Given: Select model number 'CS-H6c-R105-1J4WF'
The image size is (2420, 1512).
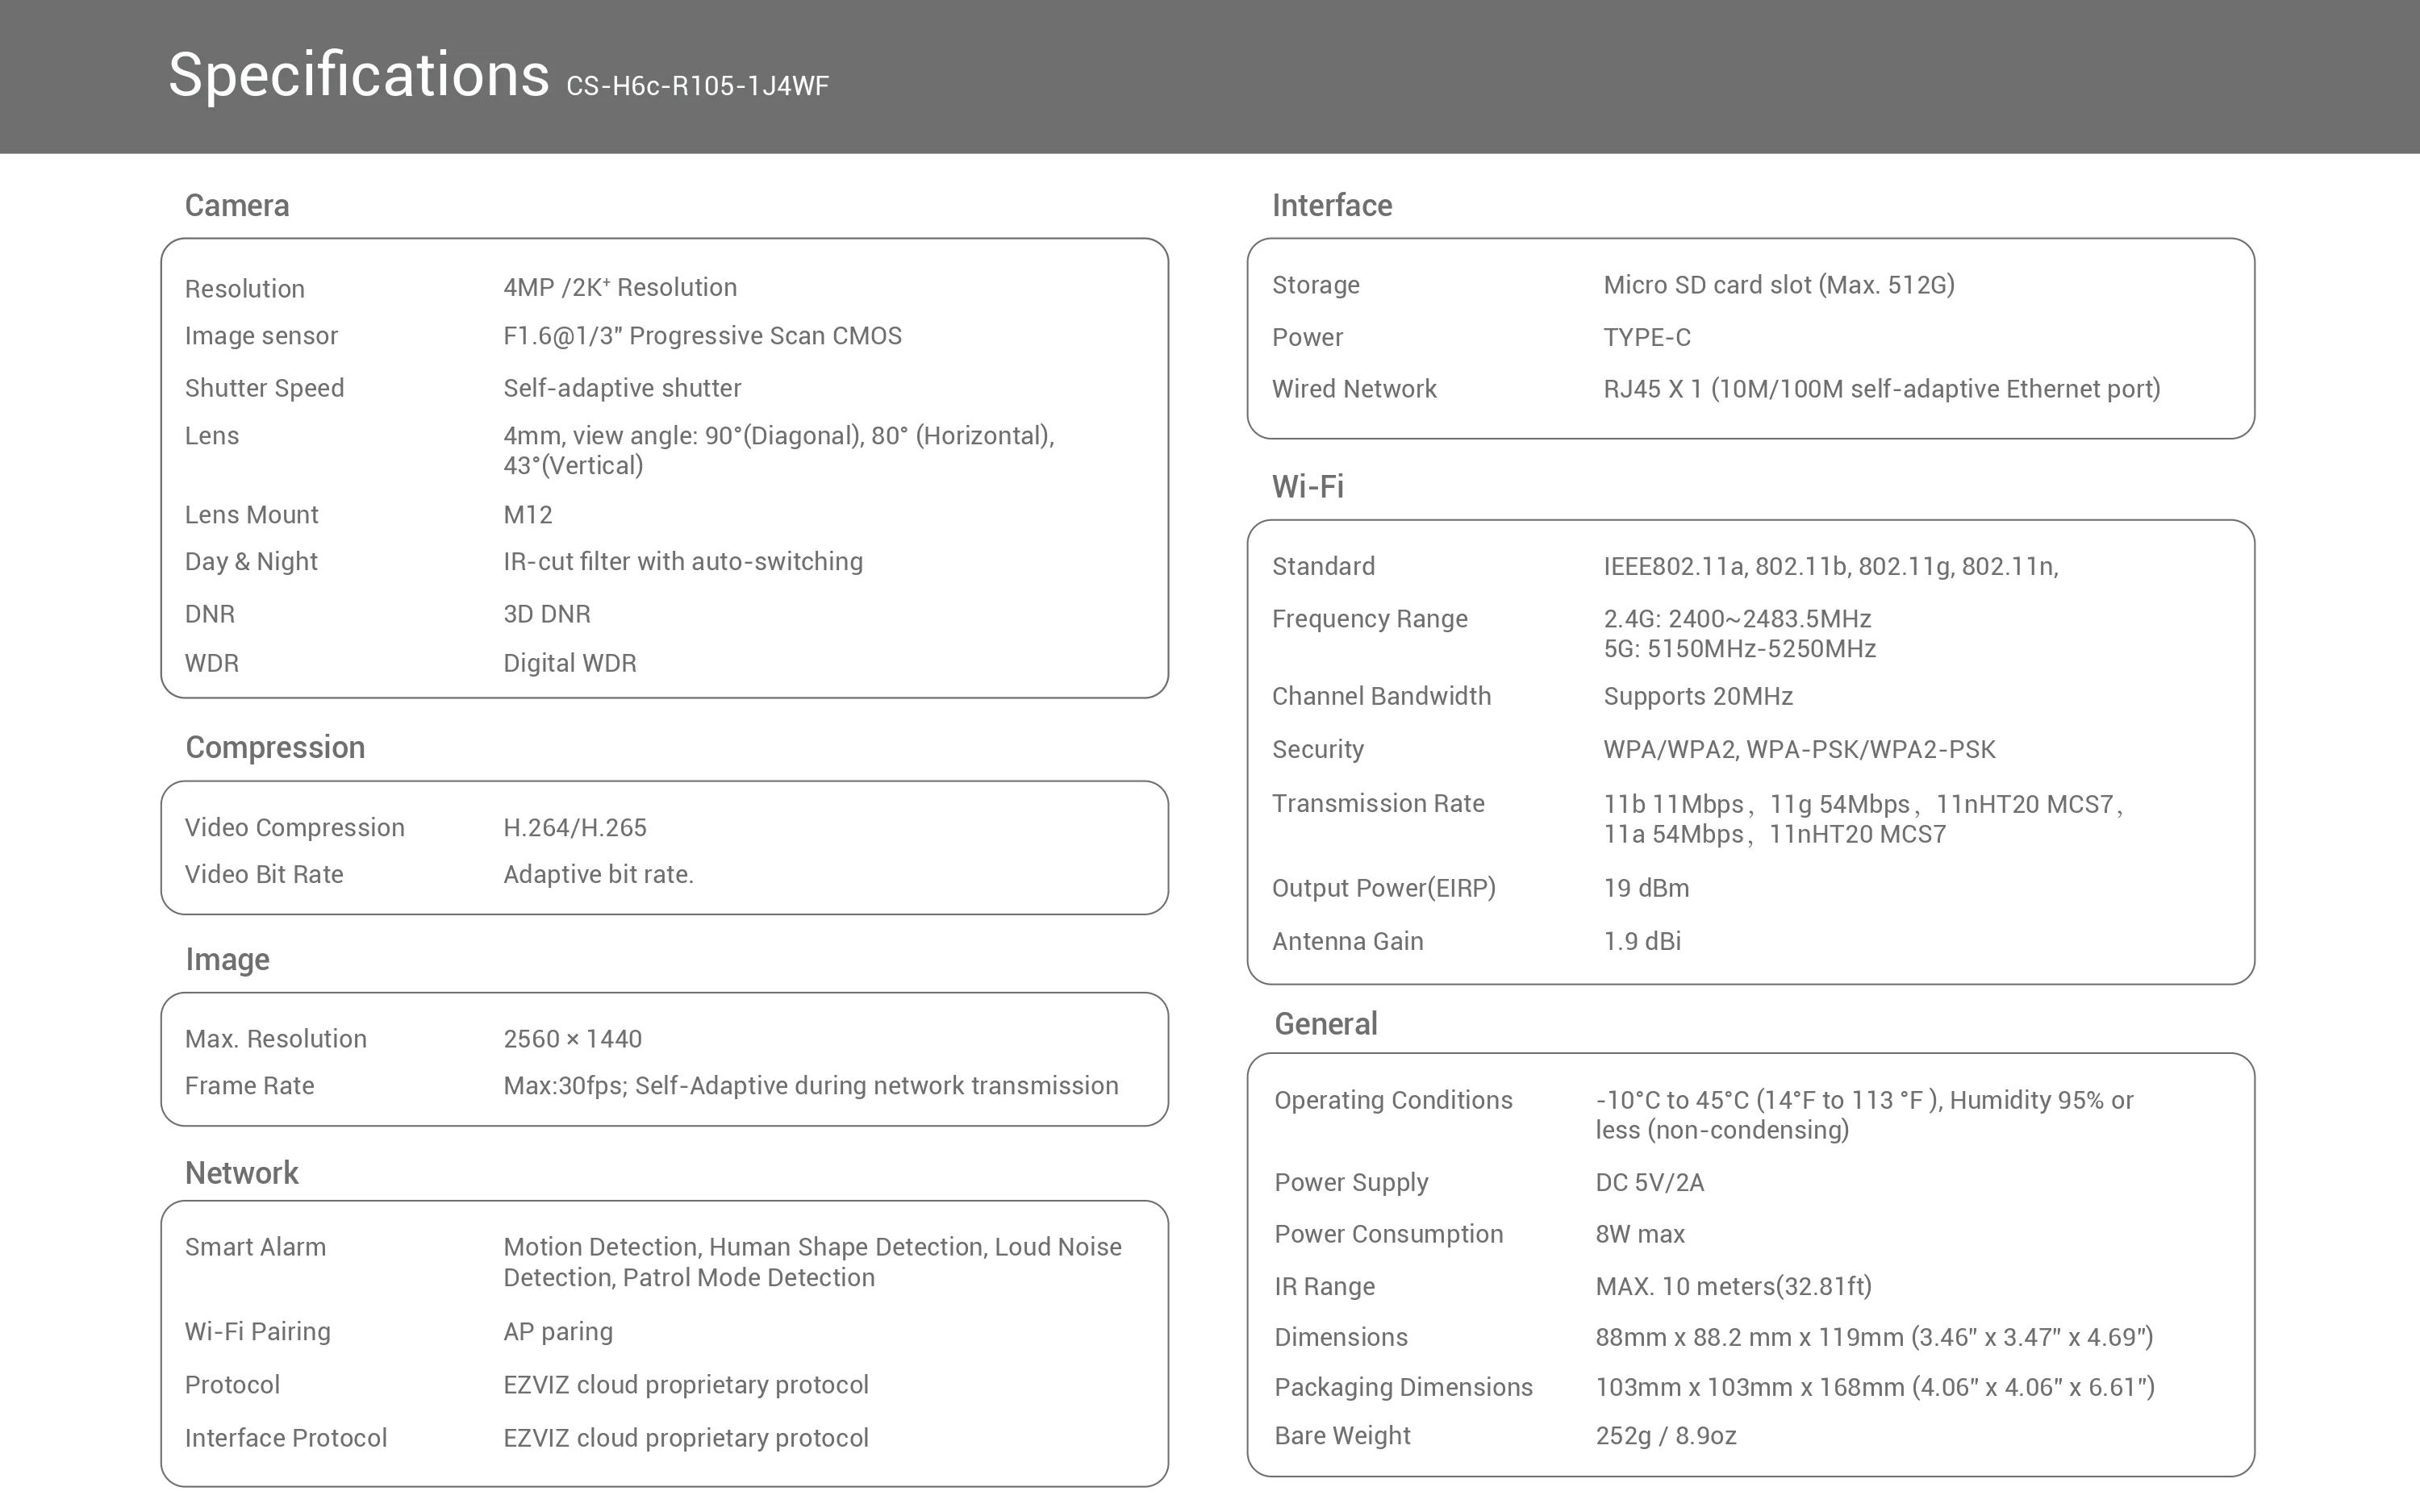Looking at the screenshot, I should (x=697, y=86).
